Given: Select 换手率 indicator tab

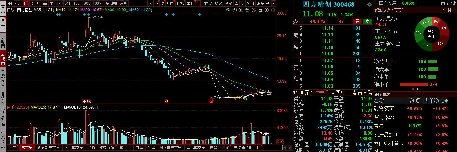Looking at the screenshot, I should tap(125, 148).
